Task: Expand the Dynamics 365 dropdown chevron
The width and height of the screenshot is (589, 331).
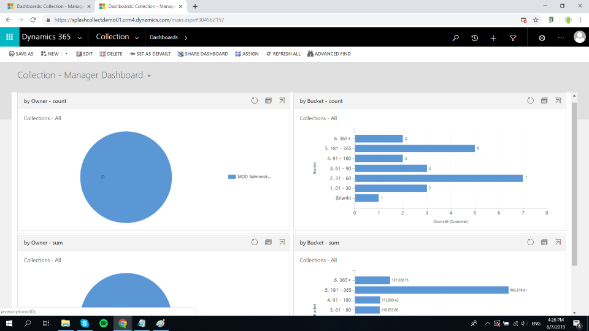Action: coord(80,37)
